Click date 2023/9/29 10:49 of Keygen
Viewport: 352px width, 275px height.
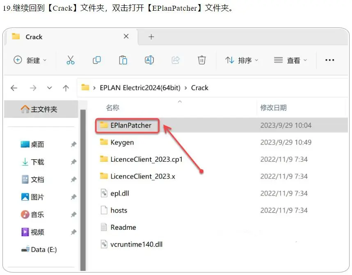[286, 142]
